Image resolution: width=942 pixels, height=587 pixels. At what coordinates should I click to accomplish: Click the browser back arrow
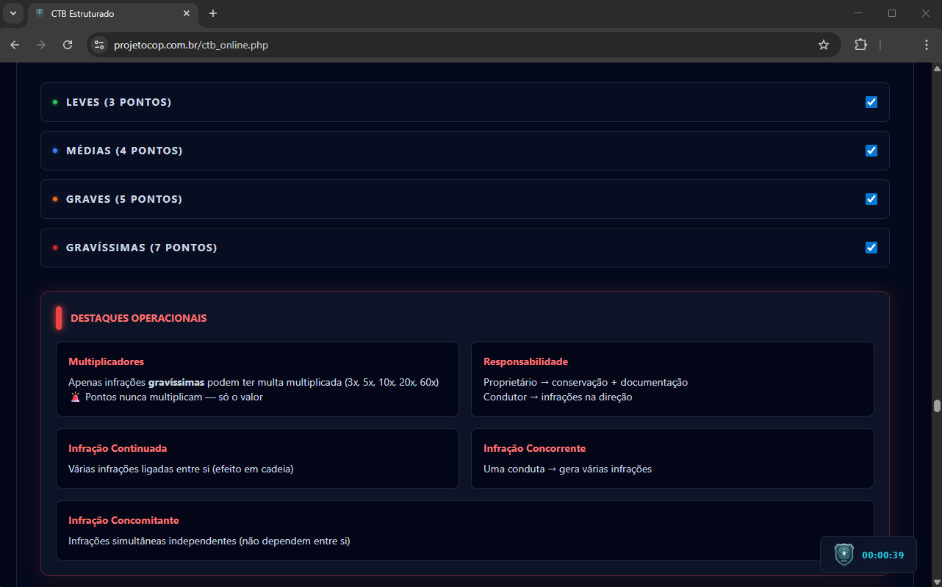point(15,45)
